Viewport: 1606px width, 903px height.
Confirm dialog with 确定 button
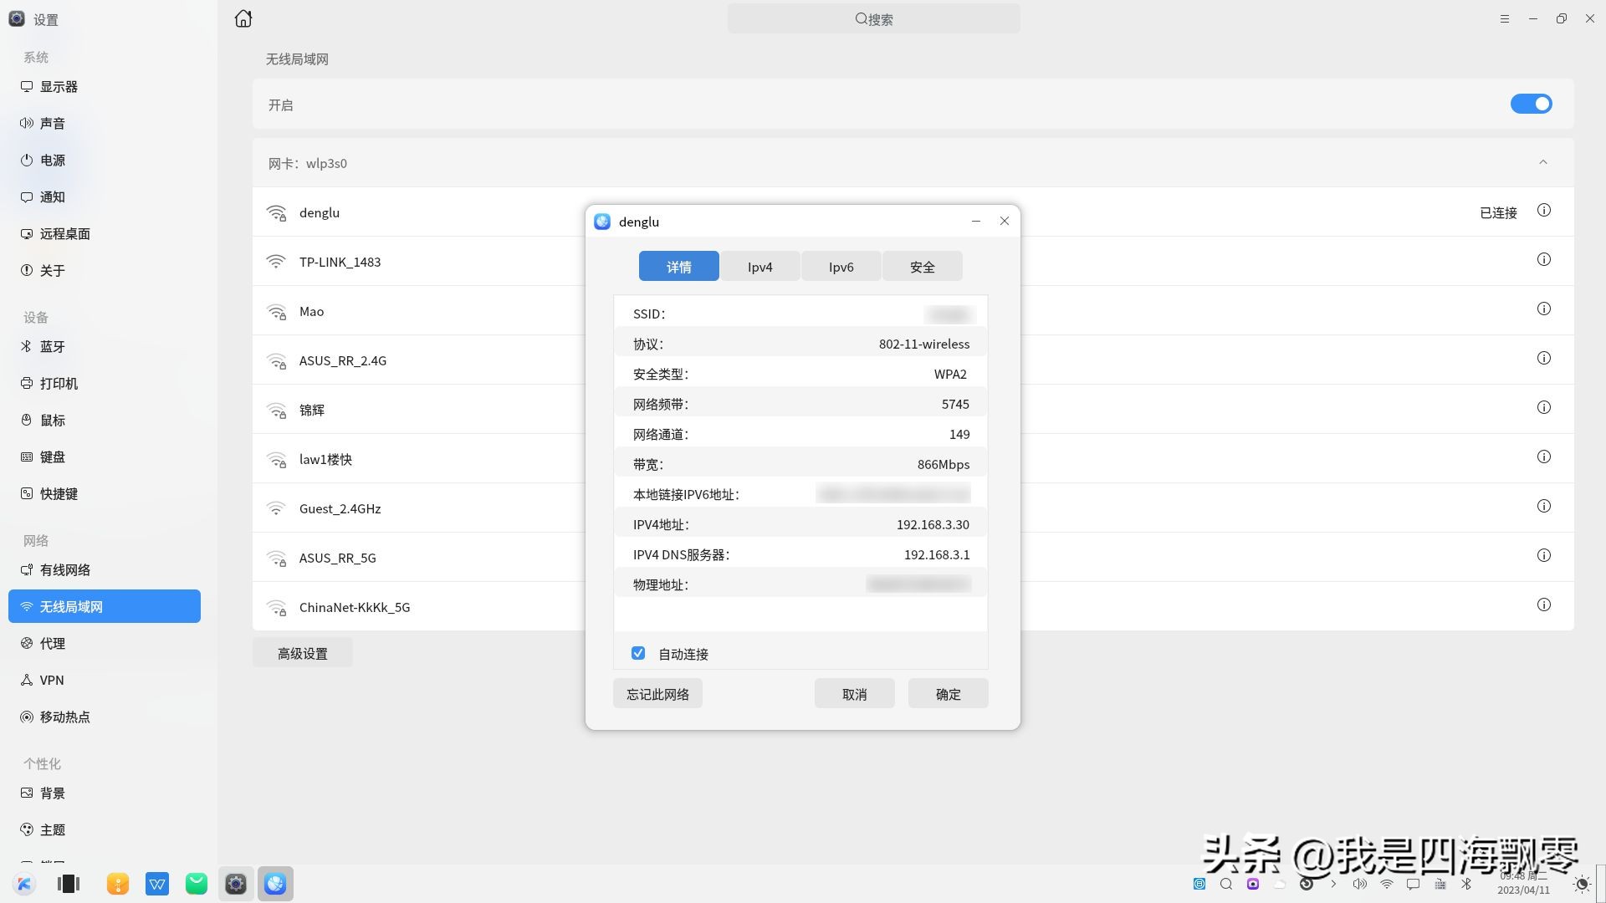(x=948, y=693)
